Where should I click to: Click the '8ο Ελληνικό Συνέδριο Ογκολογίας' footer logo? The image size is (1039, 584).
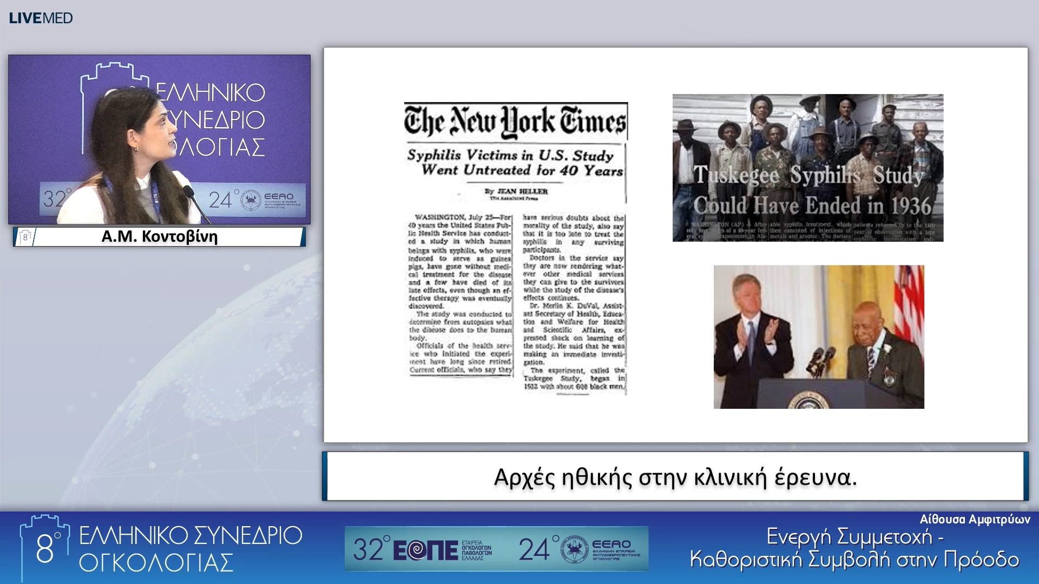click(x=161, y=548)
